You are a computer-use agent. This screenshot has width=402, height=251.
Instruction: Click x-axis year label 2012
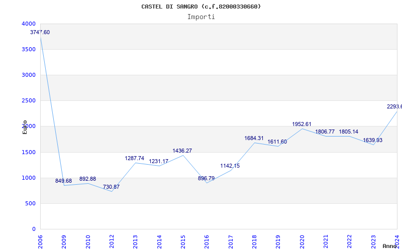[x=112, y=242]
